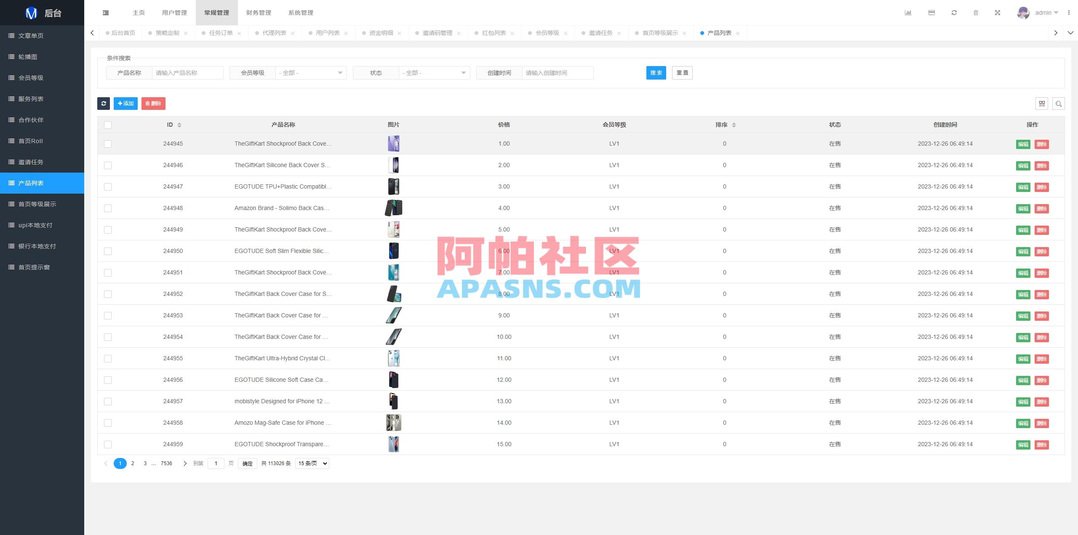This screenshot has width=1078, height=535.
Task: Sort by ID column arrows
Action: pos(179,125)
